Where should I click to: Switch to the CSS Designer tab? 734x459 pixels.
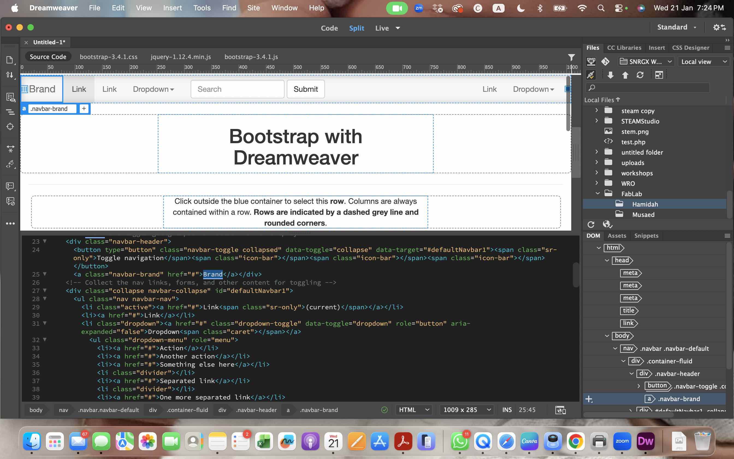tap(690, 48)
